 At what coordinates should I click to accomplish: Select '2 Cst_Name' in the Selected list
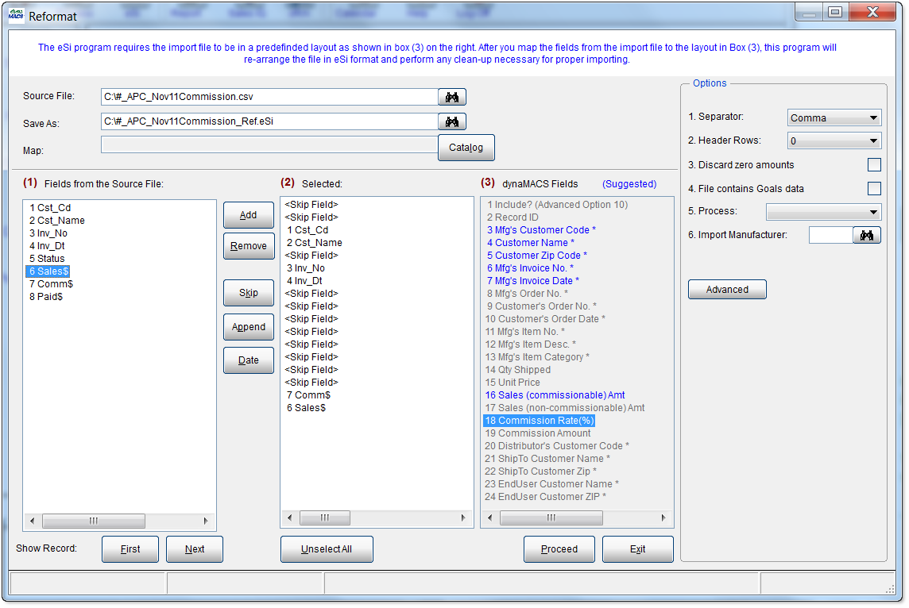(314, 243)
